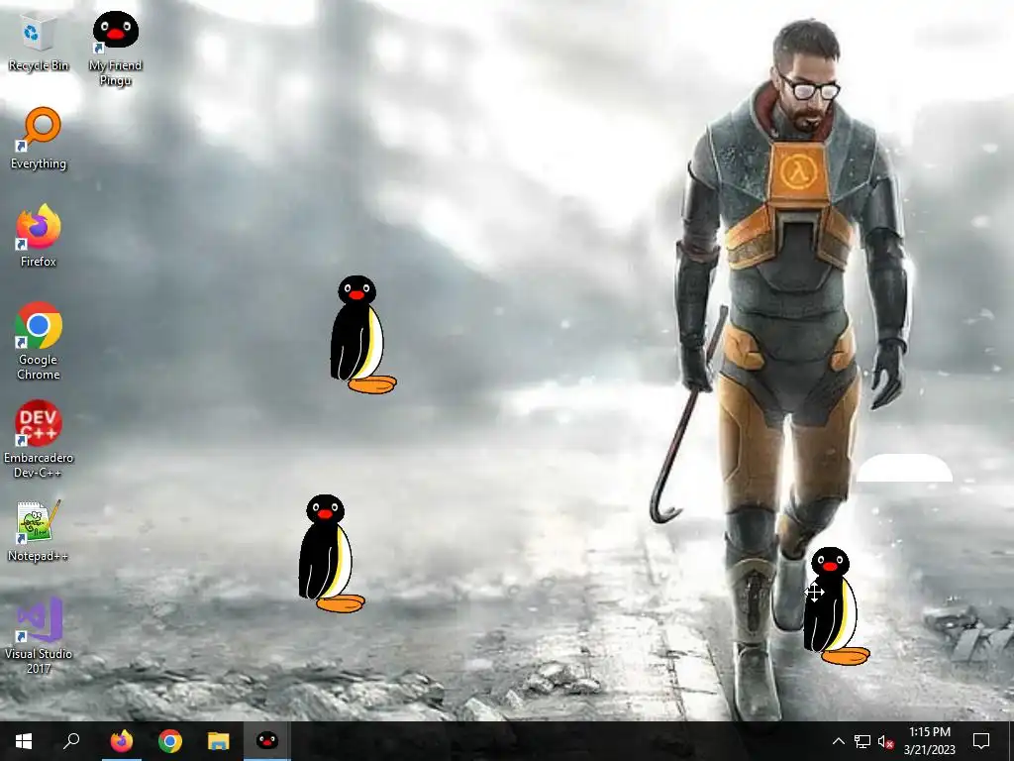Select the Firefox desktop shortcut
The image size is (1014, 761).
pyautogui.click(x=39, y=236)
